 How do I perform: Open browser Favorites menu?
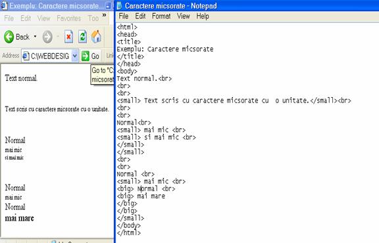pos(68,18)
